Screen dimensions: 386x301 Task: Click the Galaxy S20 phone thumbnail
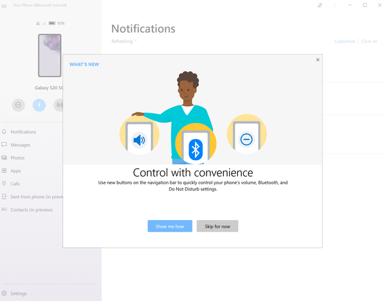(50, 55)
